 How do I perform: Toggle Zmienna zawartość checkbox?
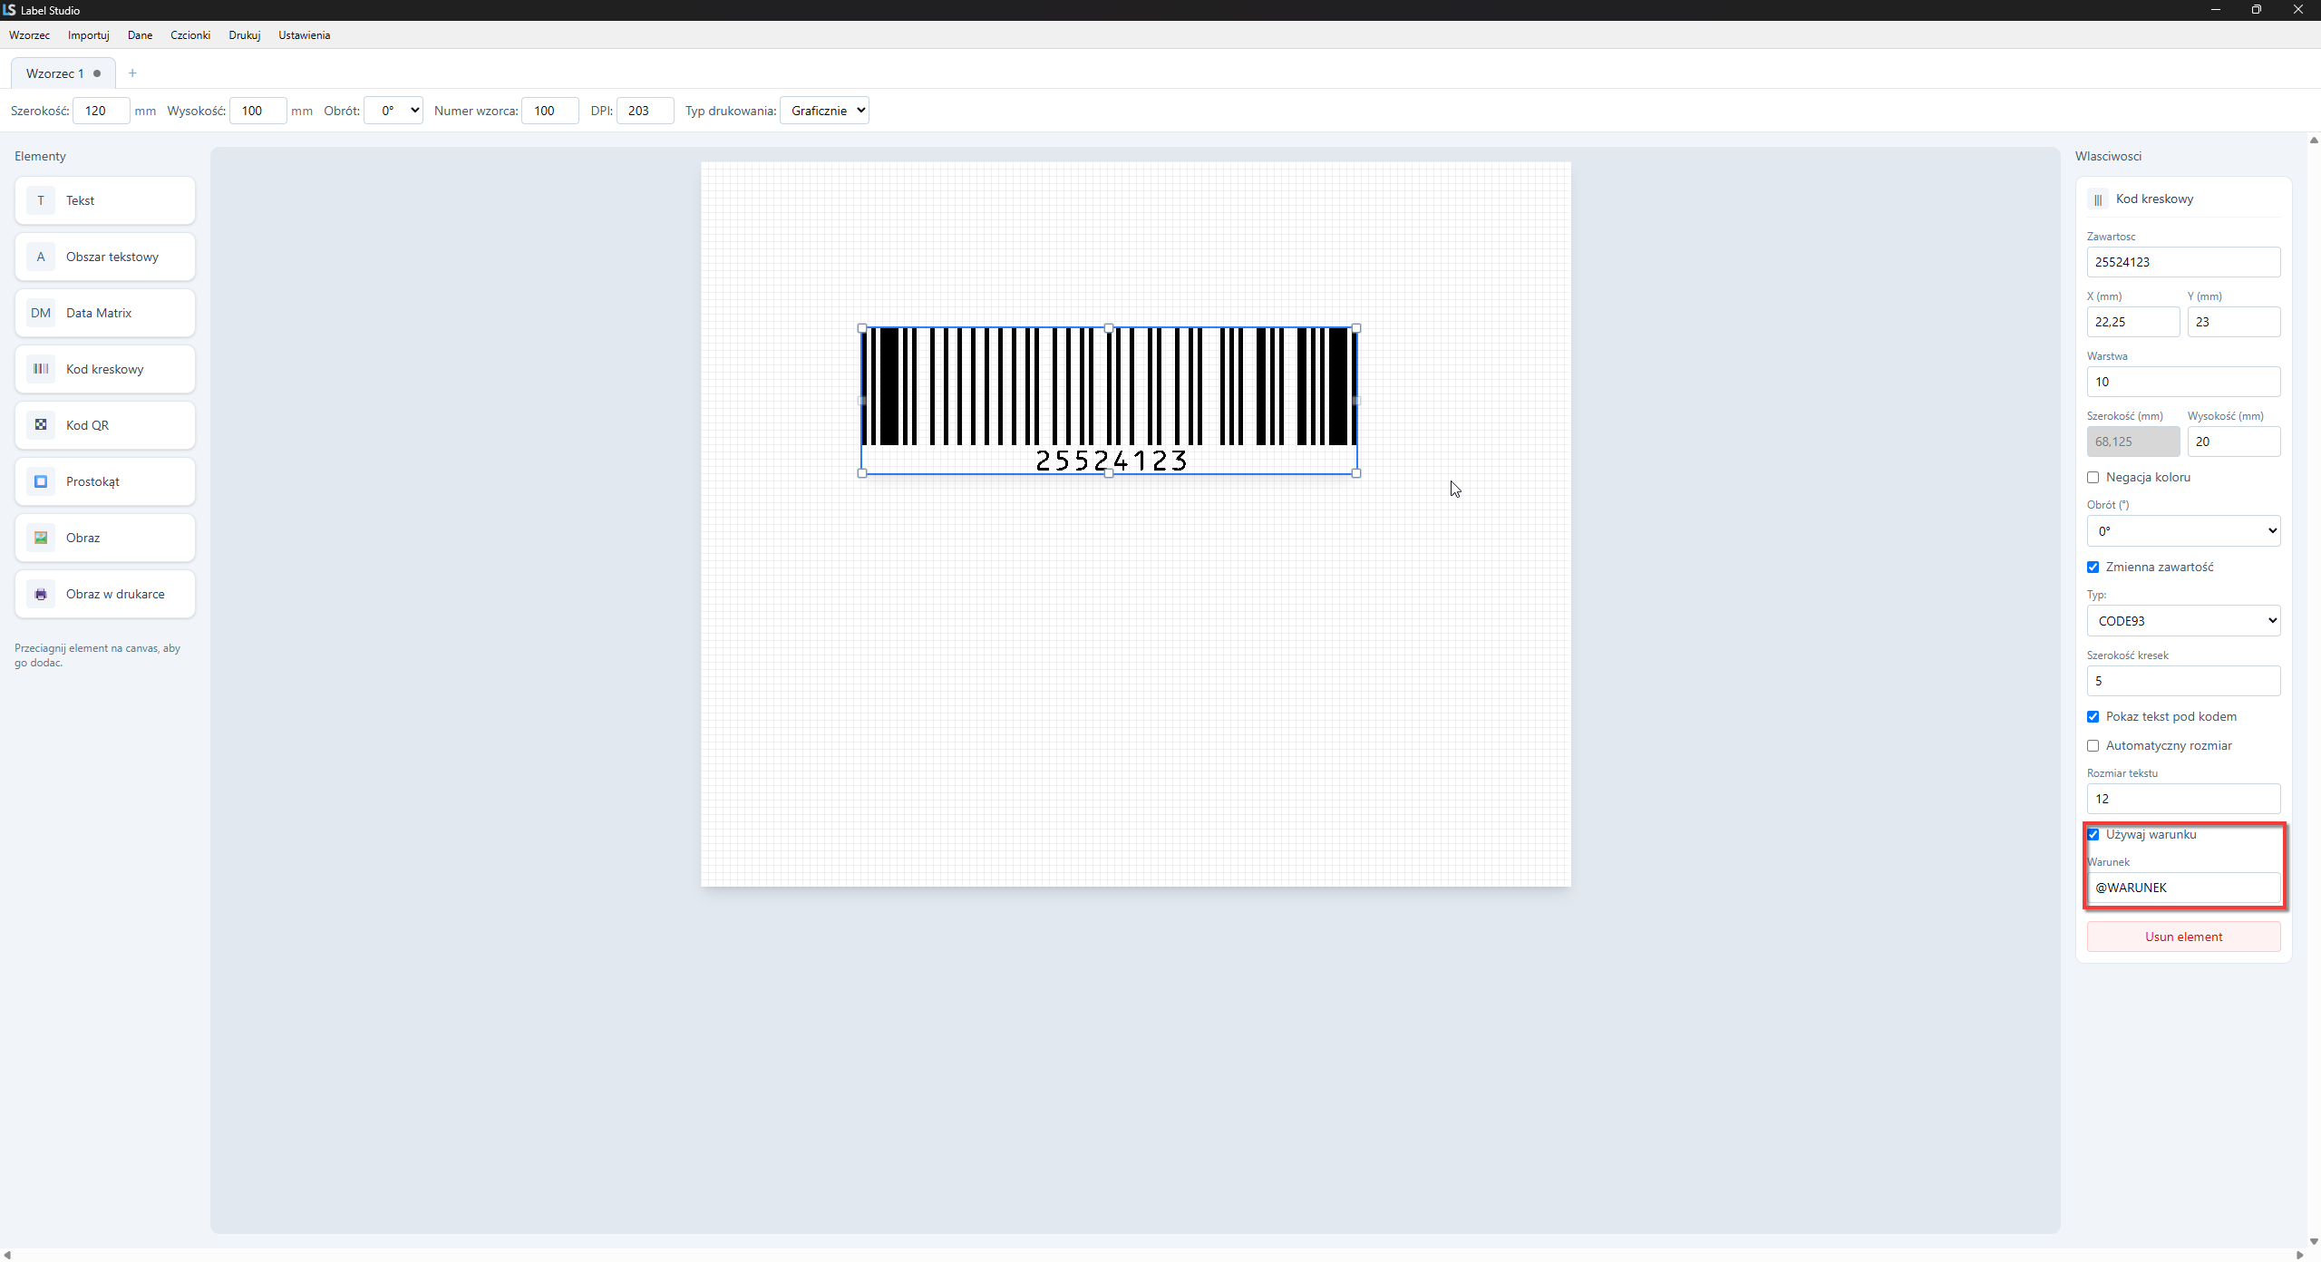tap(2093, 568)
